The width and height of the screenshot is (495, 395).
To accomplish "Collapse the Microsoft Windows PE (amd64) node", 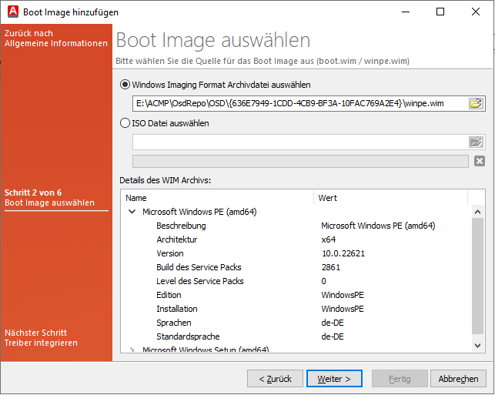I will [132, 212].
